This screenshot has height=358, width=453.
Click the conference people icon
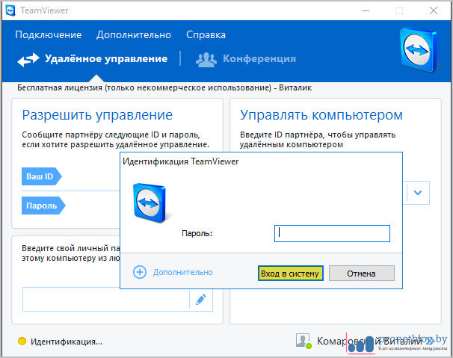click(206, 60)
